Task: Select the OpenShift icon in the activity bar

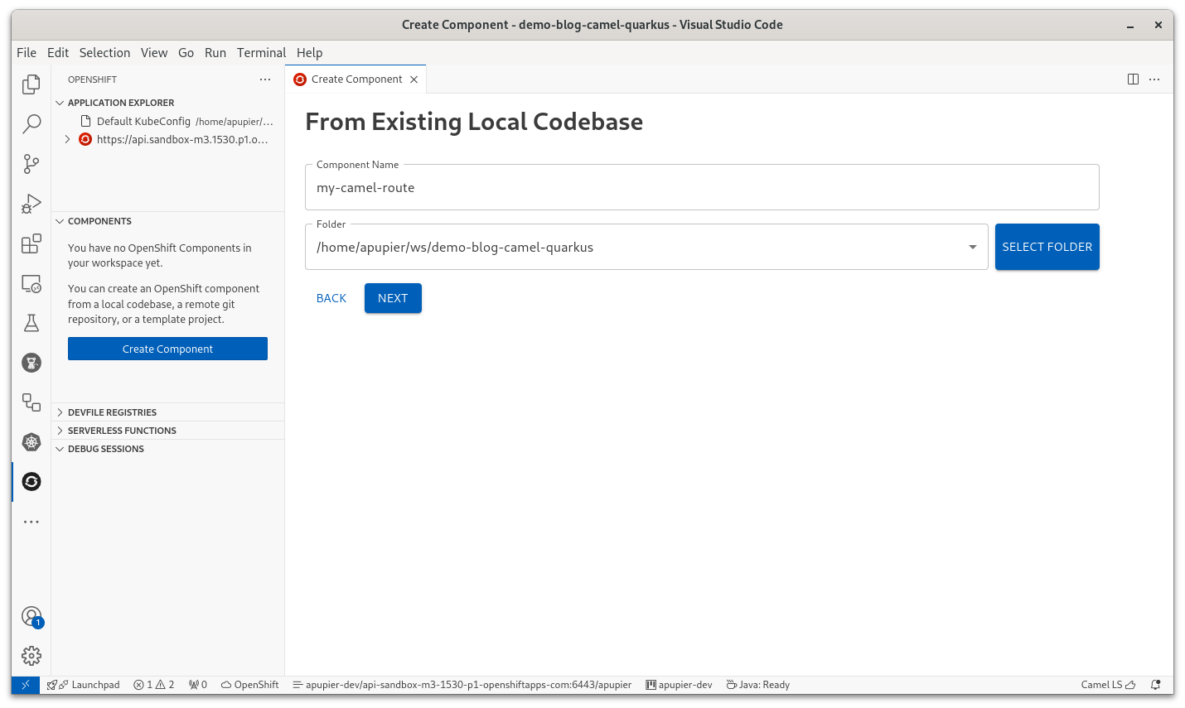Action: point(31,481)
